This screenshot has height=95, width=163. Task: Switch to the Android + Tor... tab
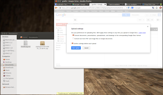click(63, 4)
